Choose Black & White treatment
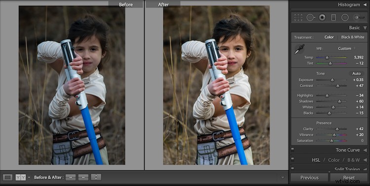Viewport: 370px width, 186px height. [353, 37]
